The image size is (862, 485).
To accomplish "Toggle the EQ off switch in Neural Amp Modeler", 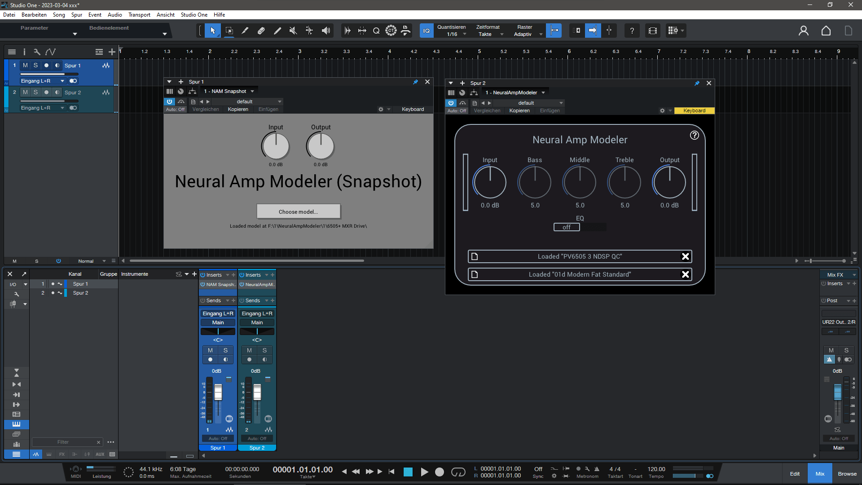I will tap(567, 227).
